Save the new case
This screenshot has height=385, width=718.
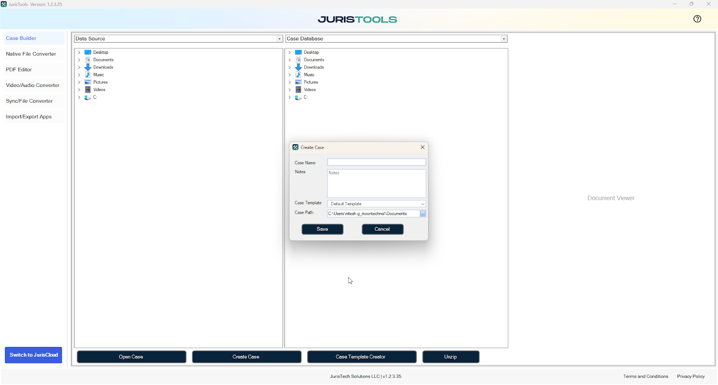[322, 229]
